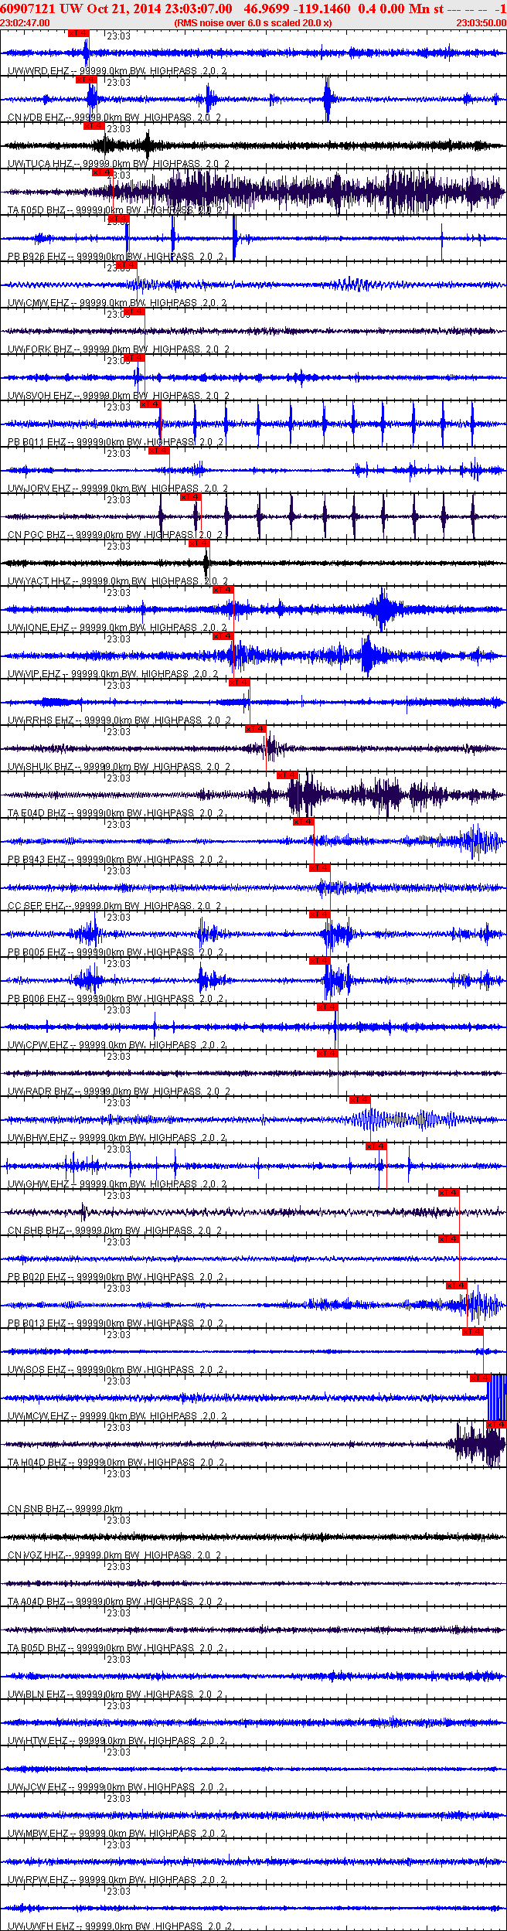
Task: Select the CN VDB EHZ station label
Action: 114,117
